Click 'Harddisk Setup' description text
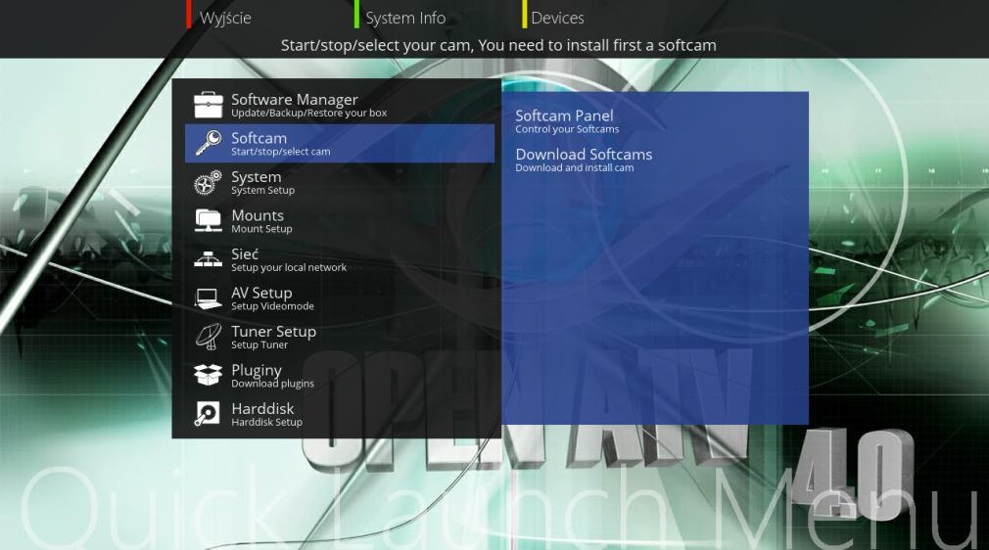The width and height of the screenshot is (989, 550). click(266, 423)
